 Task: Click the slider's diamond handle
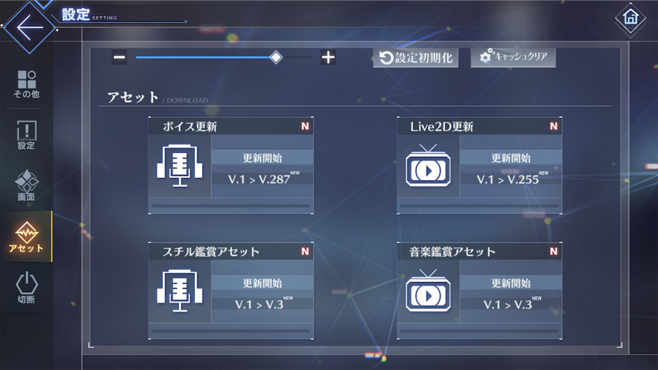pos(276,57)
